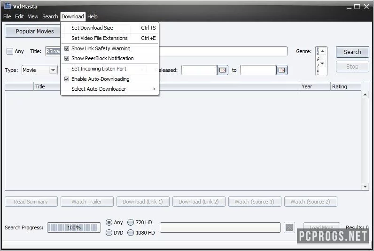374x251 pixels.
Task: Close the VidMasta window
Action: (366, 7)
